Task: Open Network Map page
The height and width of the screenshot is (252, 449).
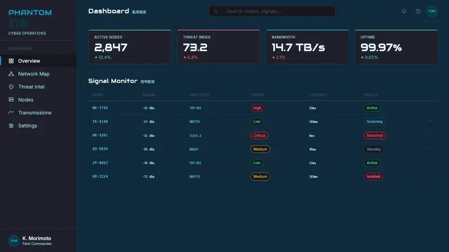Action: click(x=38, y=74)
